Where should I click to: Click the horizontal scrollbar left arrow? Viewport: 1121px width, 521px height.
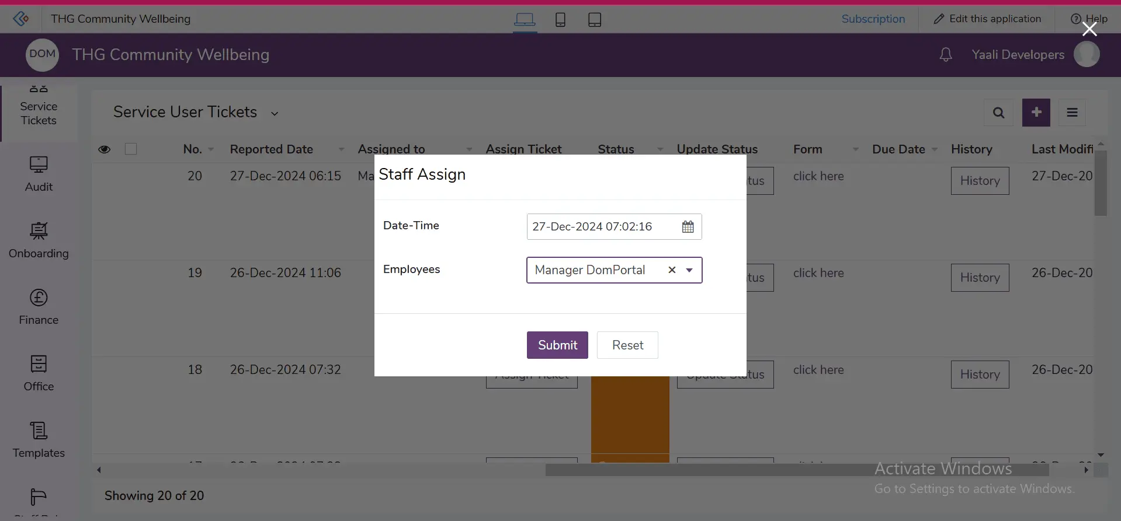click(x=99, y=470)
